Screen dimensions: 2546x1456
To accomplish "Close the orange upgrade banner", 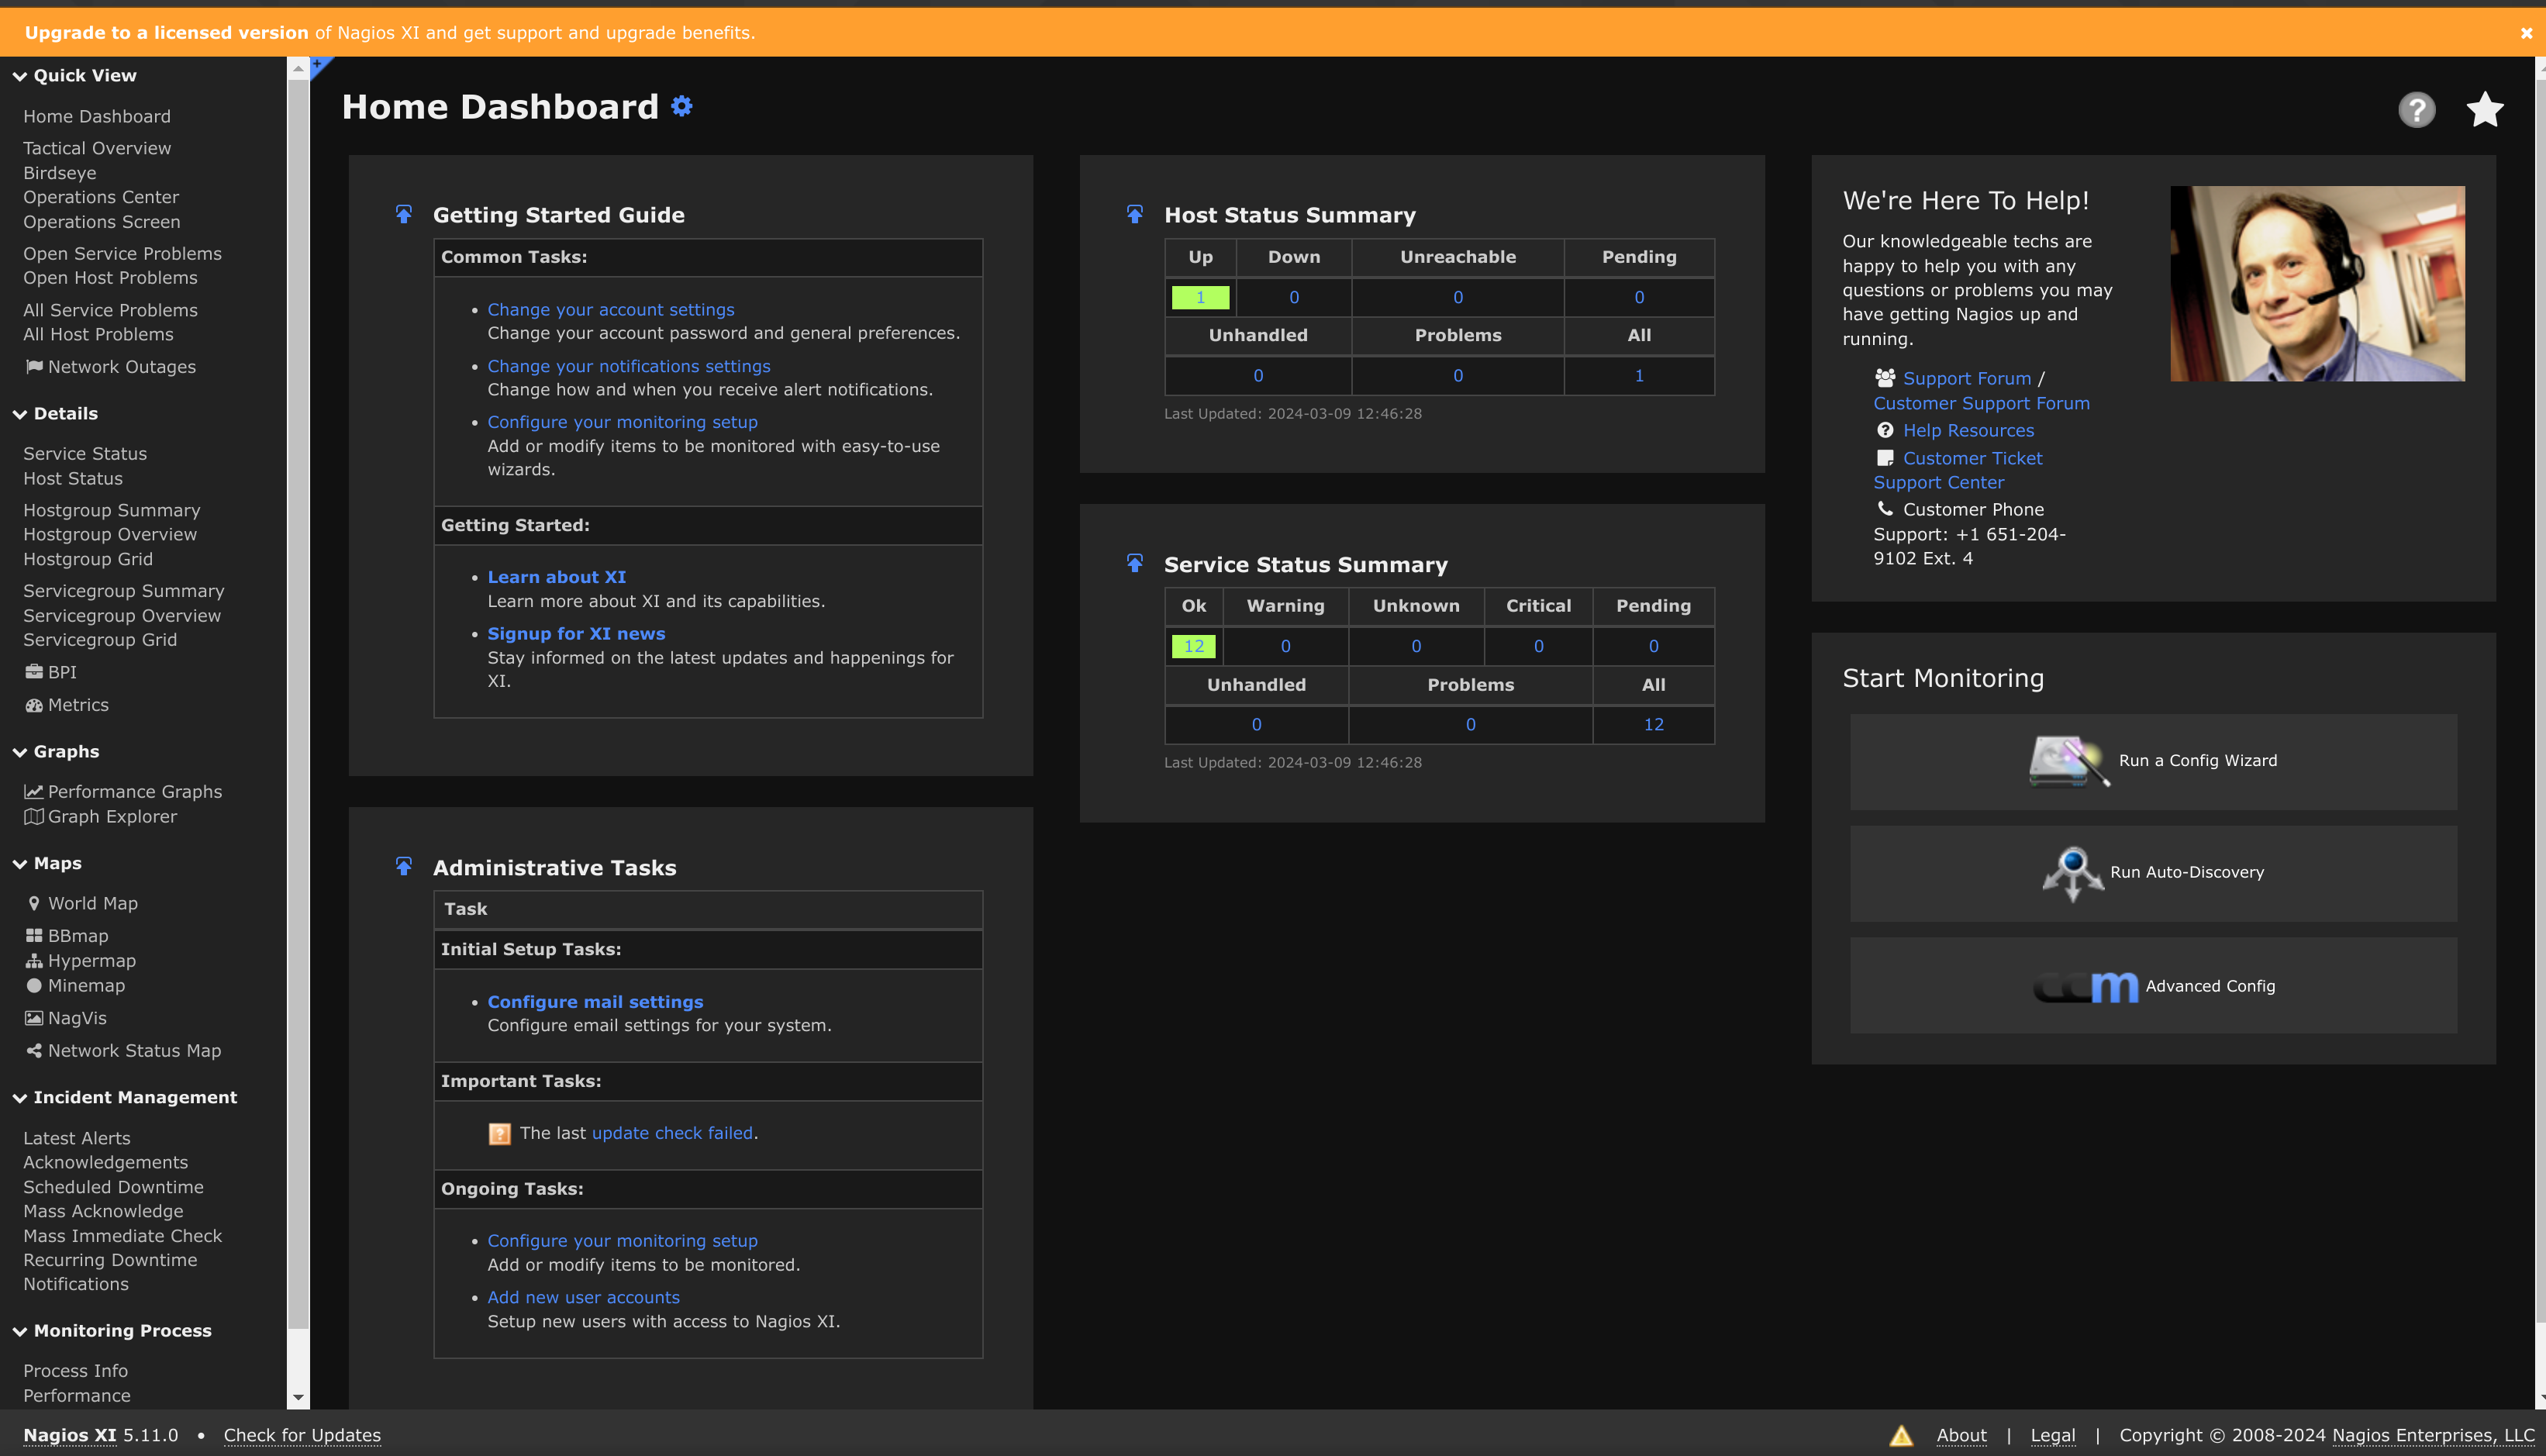I will point(2526,33).
